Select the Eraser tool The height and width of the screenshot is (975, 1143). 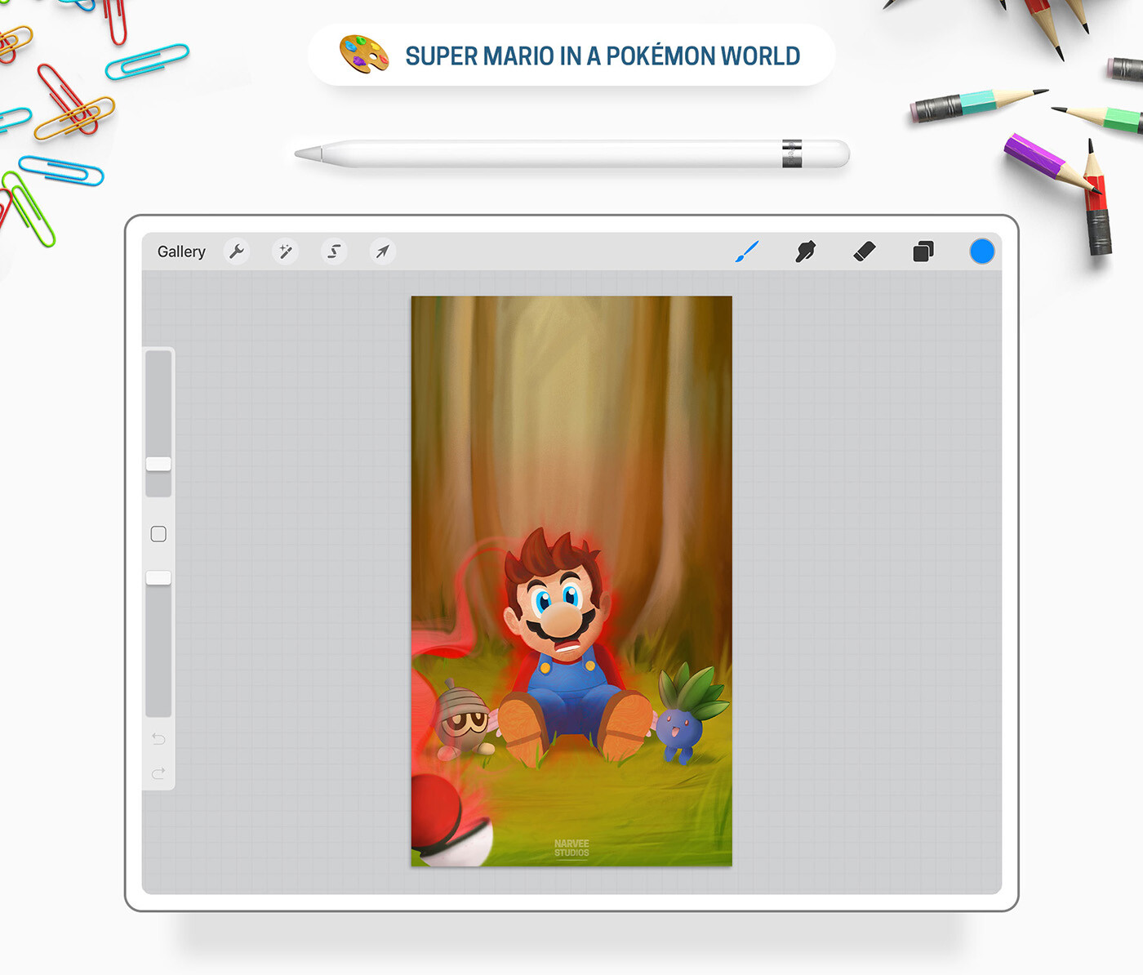(865, 252)
